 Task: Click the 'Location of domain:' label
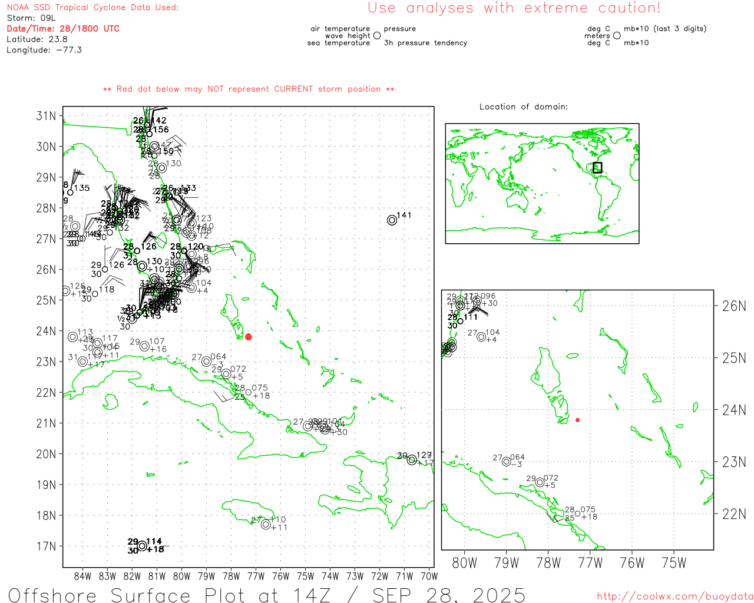tap(523, 107)
